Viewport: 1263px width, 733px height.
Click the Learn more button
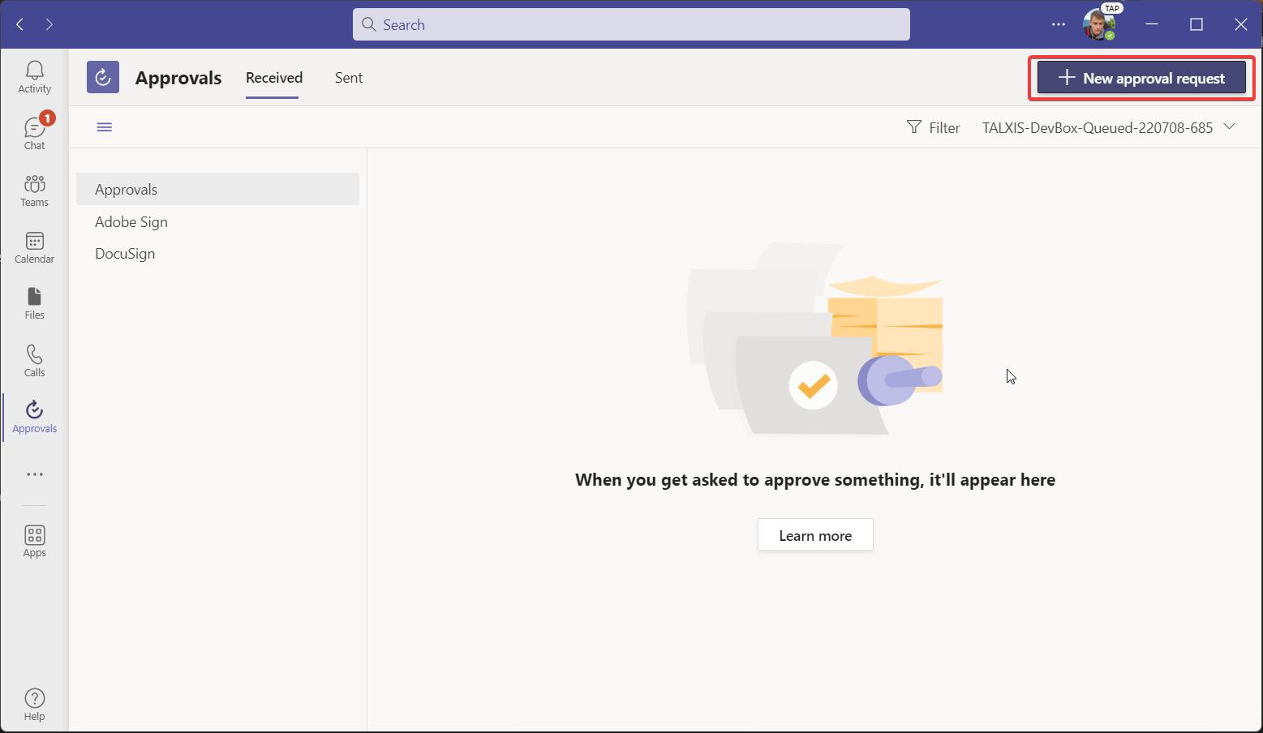(815, 535)
